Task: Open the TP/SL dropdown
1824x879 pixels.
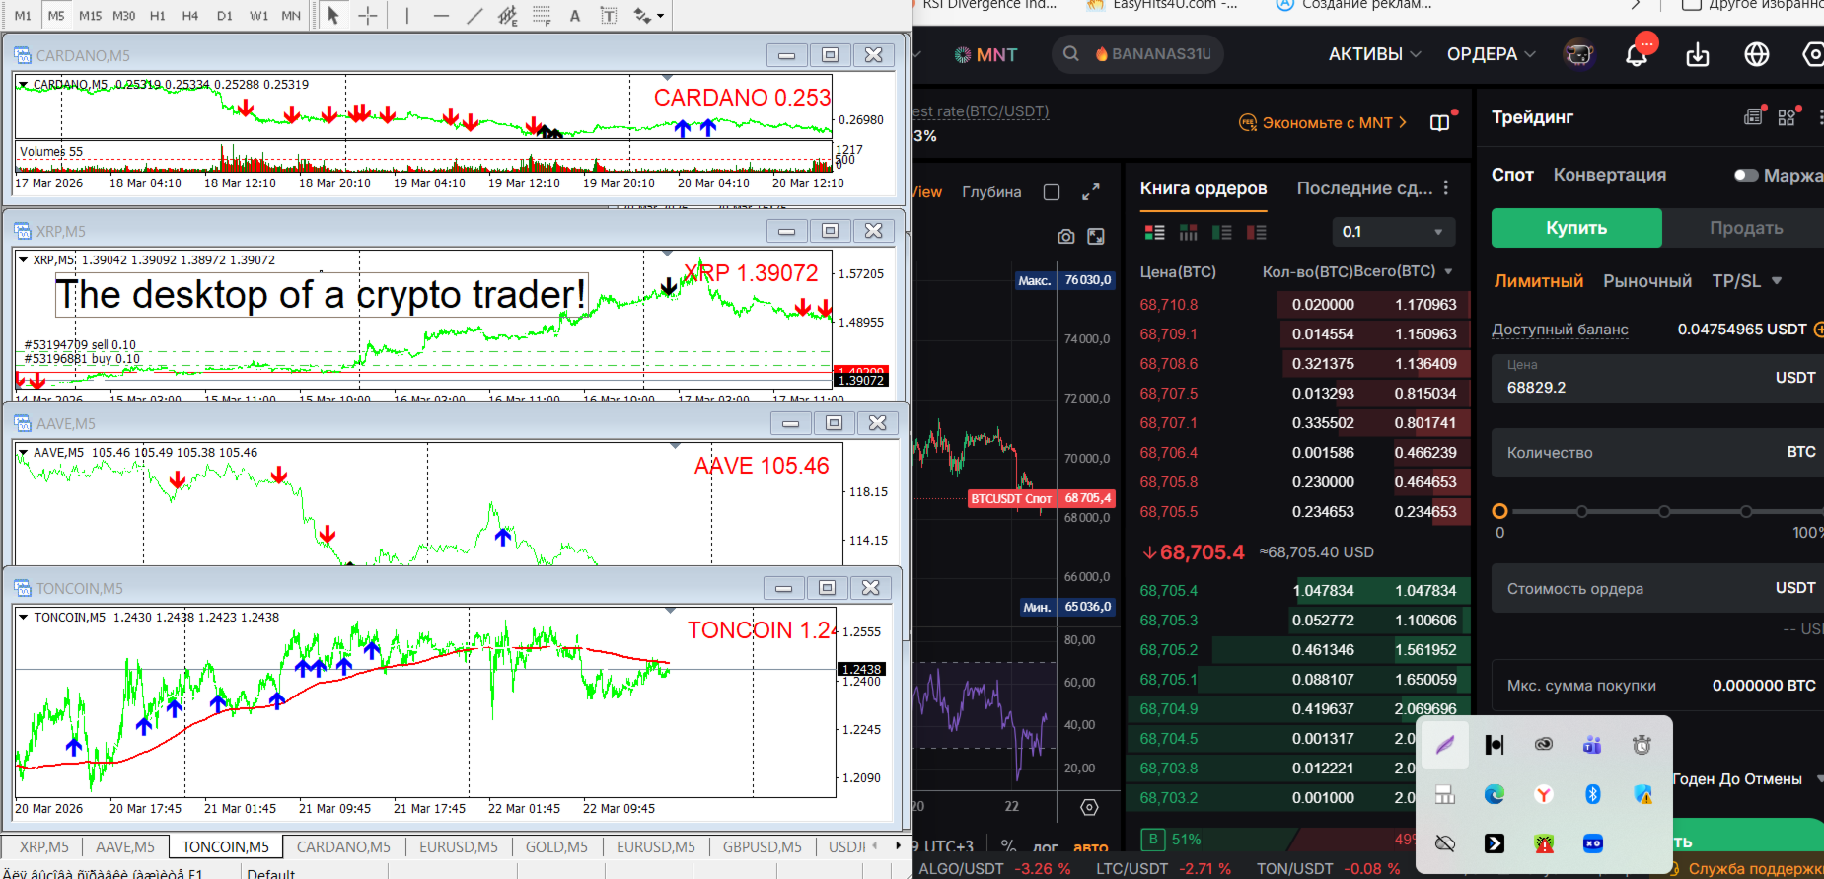Action: 1747,281
